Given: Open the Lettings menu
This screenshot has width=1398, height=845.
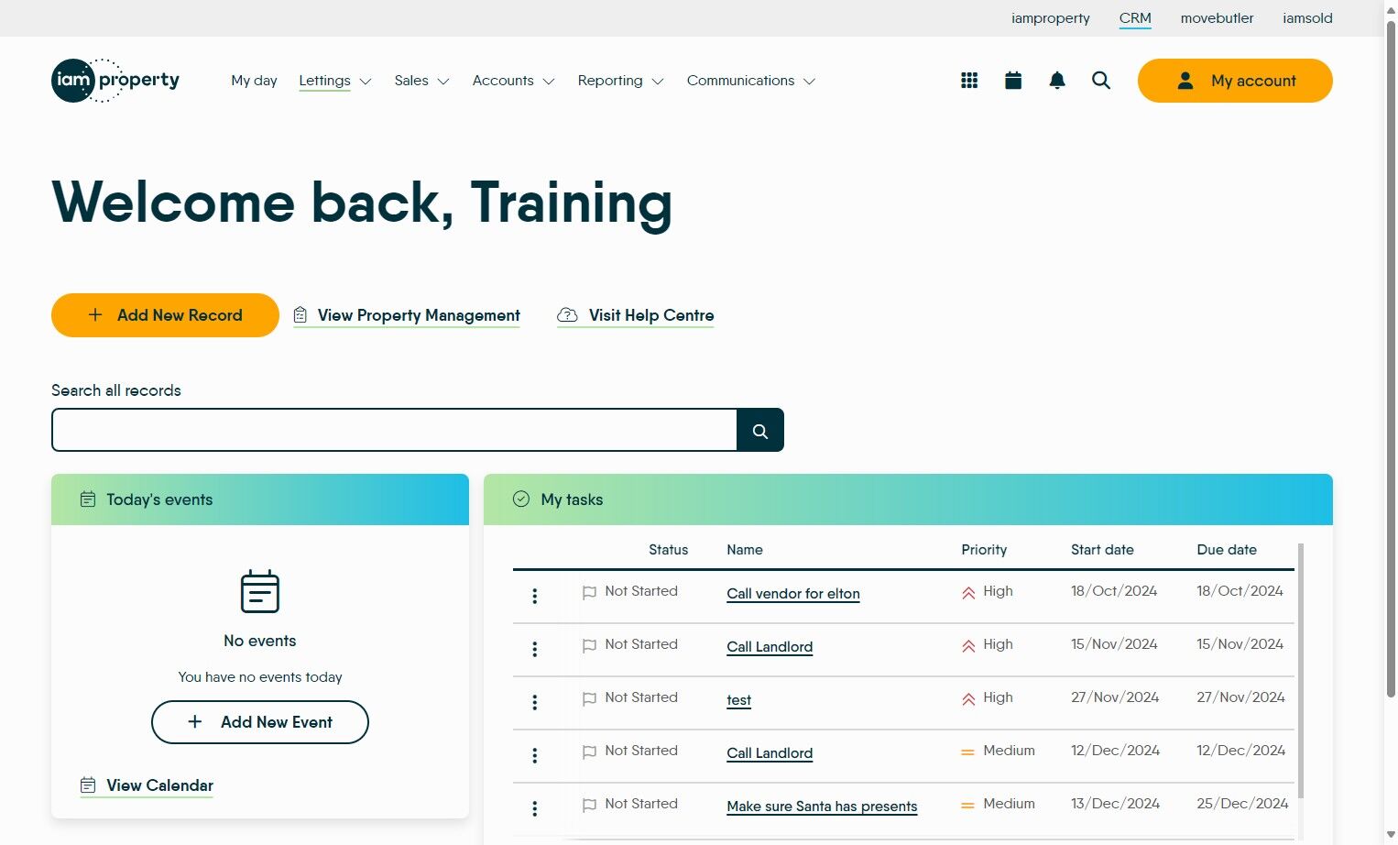Looking at the screenshot, I should pyautogui.click(x=324, y=81).
